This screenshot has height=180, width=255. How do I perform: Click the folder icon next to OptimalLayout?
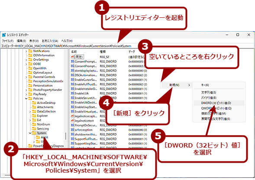point(30,73)
